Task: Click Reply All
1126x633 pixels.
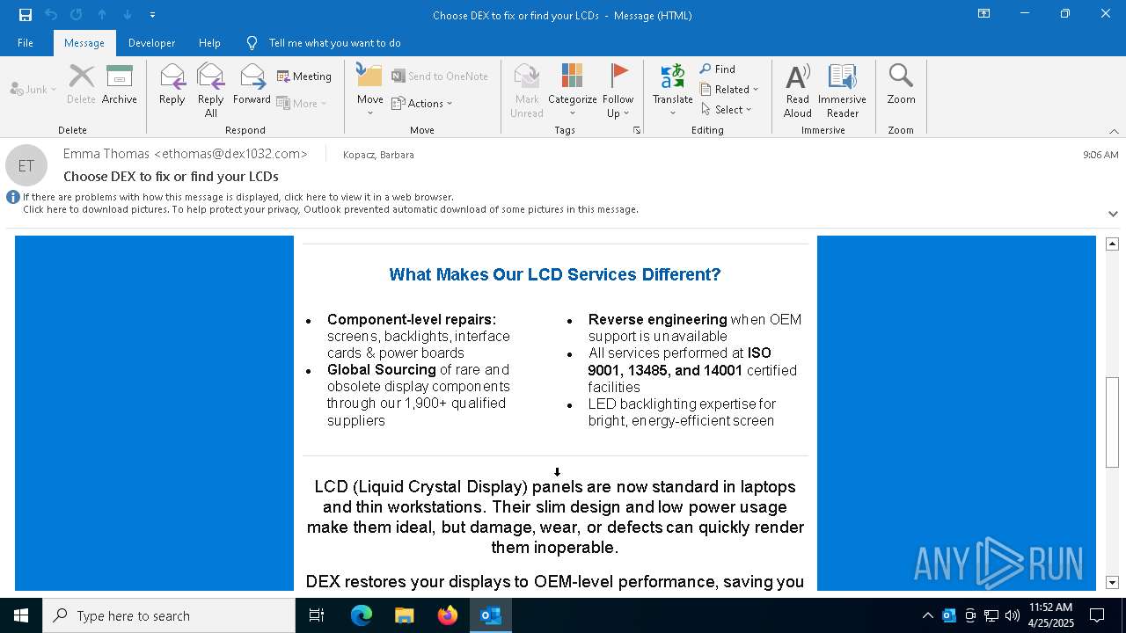Action: 211,91
